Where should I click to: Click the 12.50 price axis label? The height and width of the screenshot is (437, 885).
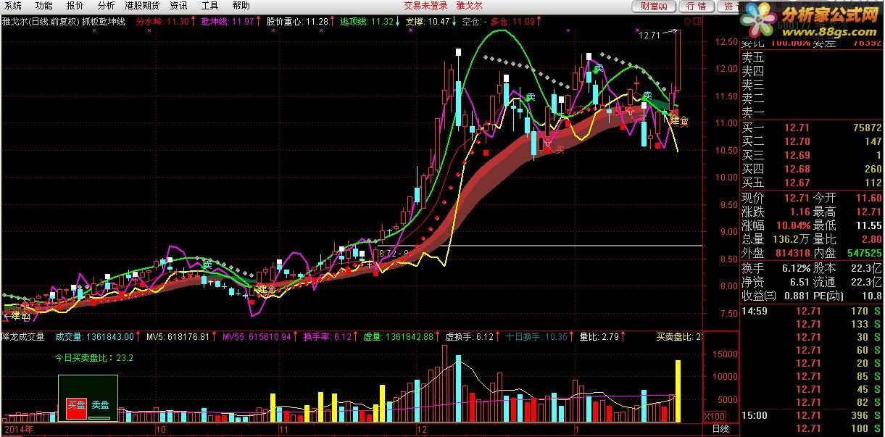[x=726, y=43]
